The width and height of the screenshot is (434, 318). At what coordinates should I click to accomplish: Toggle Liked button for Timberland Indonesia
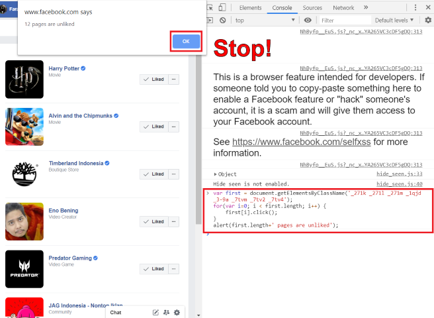(x=154, y=174)
